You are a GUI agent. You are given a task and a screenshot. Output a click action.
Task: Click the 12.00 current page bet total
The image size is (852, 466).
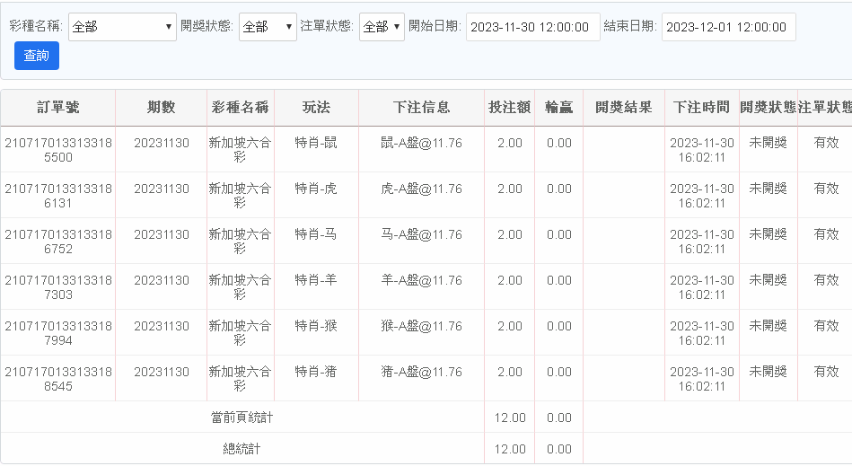tap(510, 418)
